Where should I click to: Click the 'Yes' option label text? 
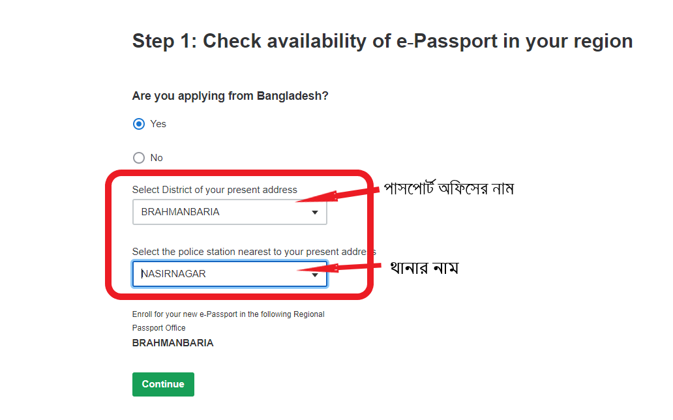158,124
